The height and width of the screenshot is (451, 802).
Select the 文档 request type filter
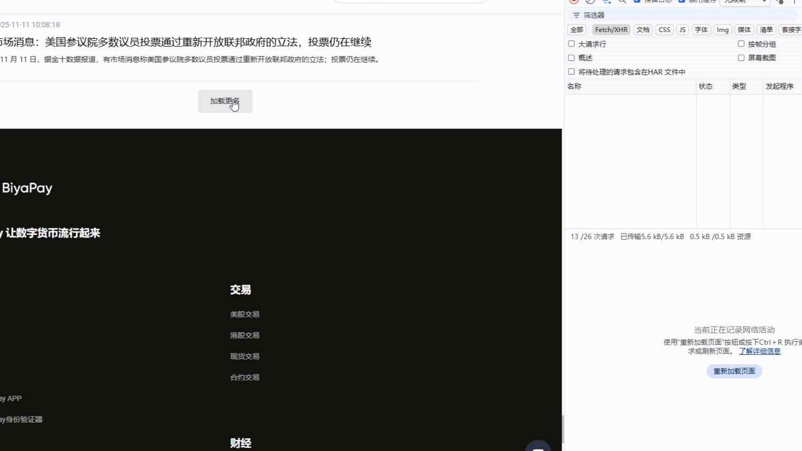(x=643, y=30)
